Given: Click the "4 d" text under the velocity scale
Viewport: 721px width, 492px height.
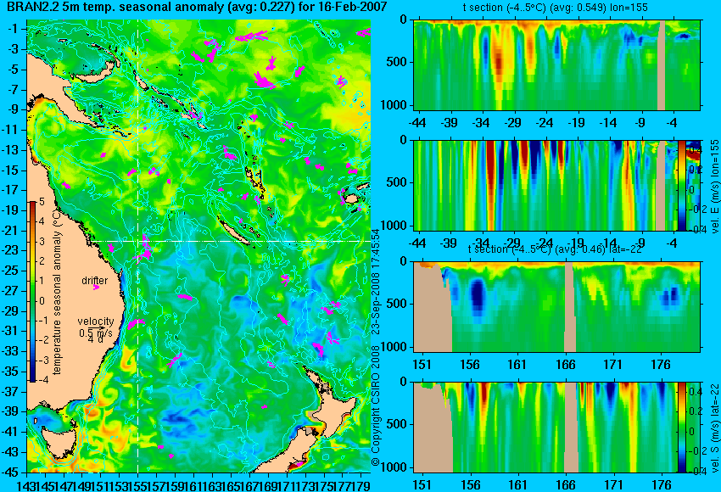Looking at the screenshot, I should [95, 339].
